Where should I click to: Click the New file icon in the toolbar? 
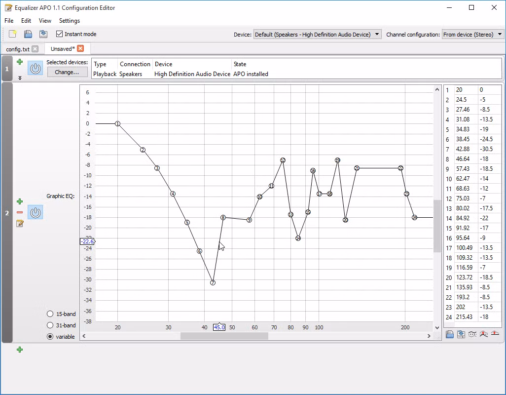[x=13, y=34]
